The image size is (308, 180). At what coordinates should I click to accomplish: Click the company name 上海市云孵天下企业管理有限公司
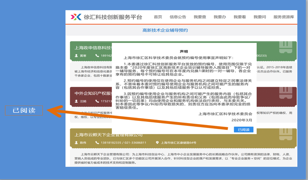[108, 135]
